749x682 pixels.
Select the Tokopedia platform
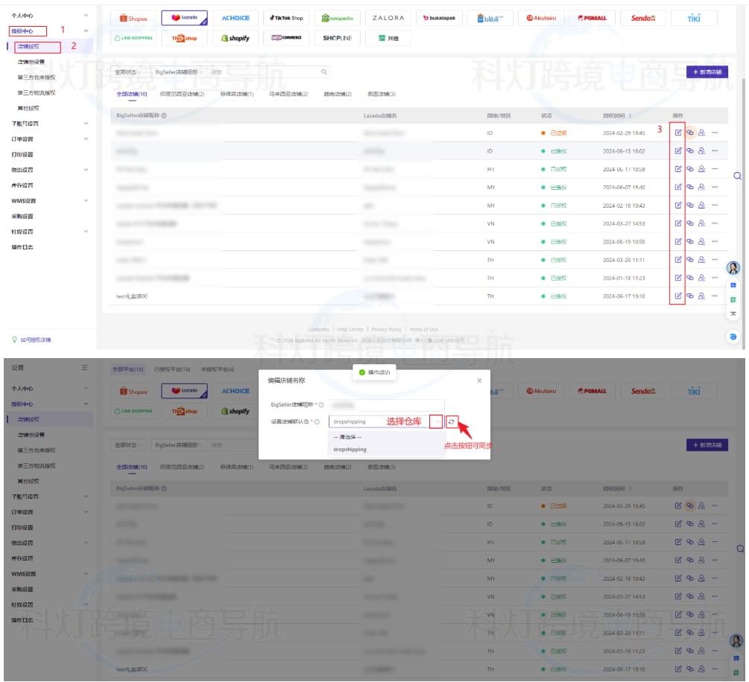pos(337,18)
